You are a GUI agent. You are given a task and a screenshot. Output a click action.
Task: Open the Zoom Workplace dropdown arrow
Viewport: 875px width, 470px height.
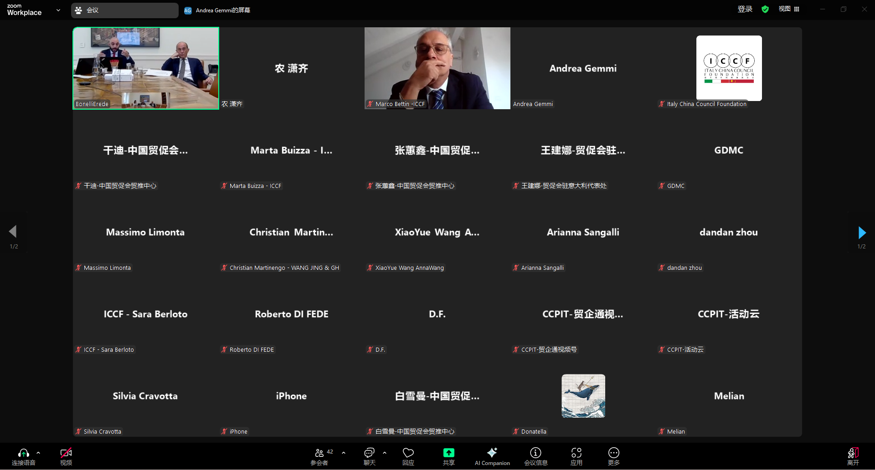point(58,10)
